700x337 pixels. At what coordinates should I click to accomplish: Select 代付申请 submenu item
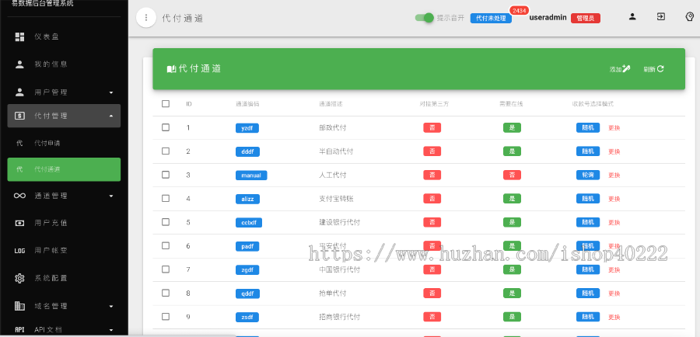(47, 143)
